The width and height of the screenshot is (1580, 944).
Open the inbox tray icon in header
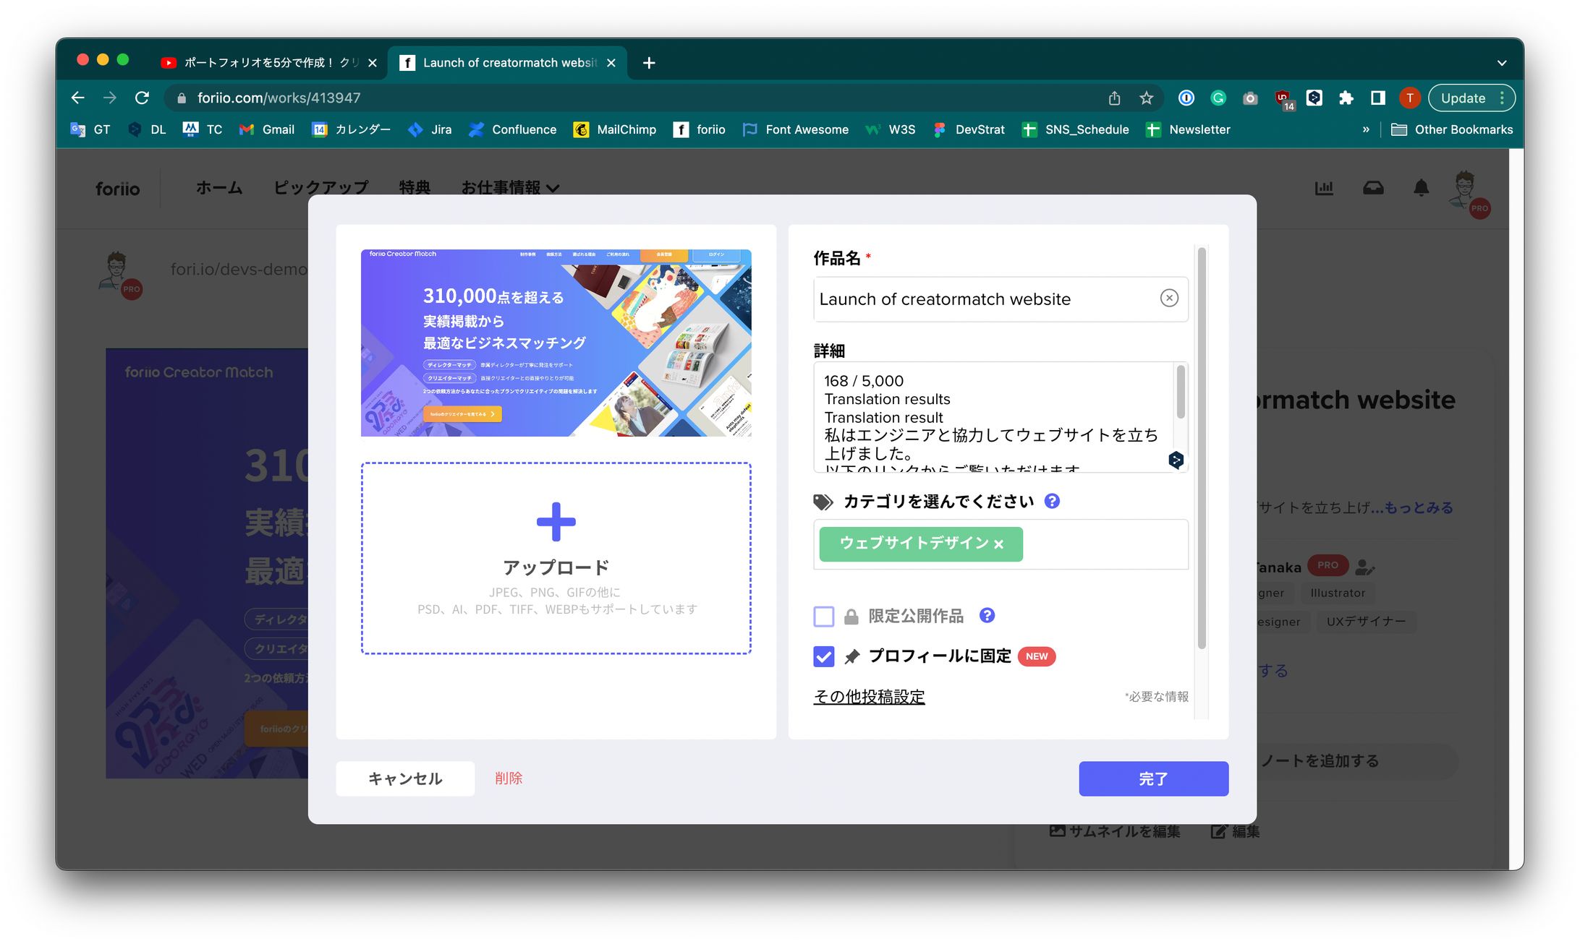pos(1373,188)
